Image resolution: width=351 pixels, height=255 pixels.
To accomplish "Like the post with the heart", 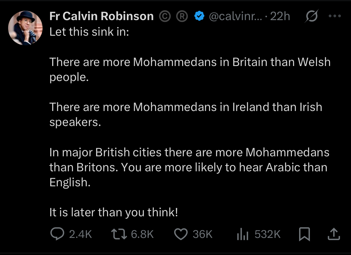I will tap(181, 234).
